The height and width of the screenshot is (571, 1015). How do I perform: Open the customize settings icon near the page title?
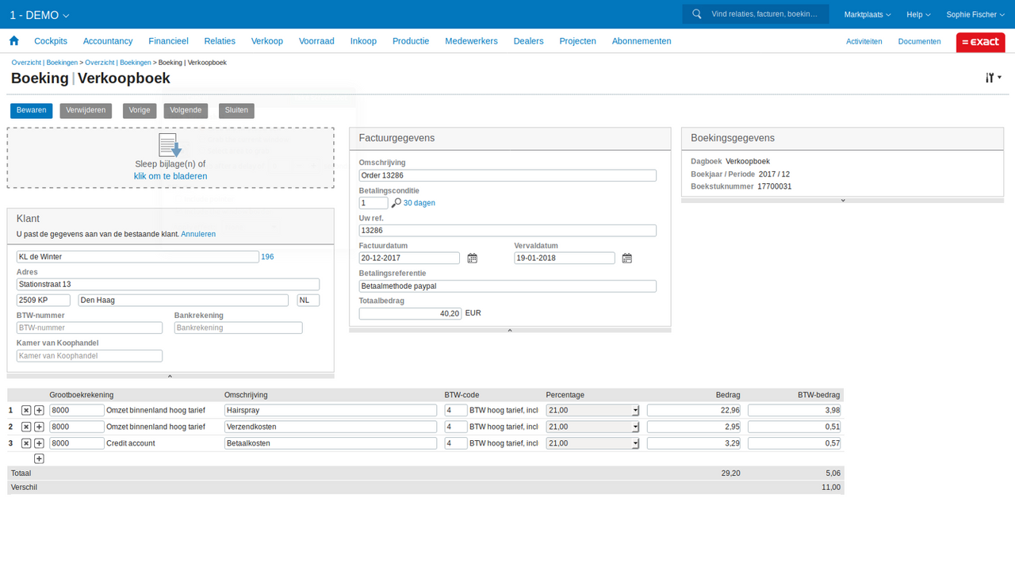[990, 77]
